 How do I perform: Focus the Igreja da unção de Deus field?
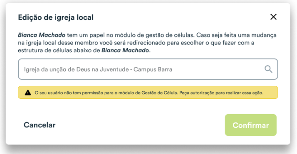(148, 69)
